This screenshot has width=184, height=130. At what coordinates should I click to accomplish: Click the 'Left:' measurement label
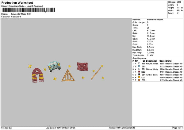135,31
